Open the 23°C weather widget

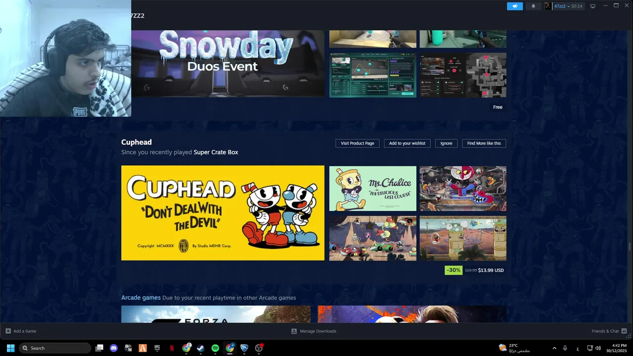(514, 348)
